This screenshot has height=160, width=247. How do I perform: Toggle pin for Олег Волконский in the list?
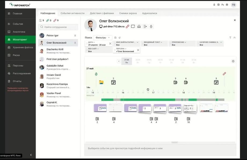coord(75,43)
